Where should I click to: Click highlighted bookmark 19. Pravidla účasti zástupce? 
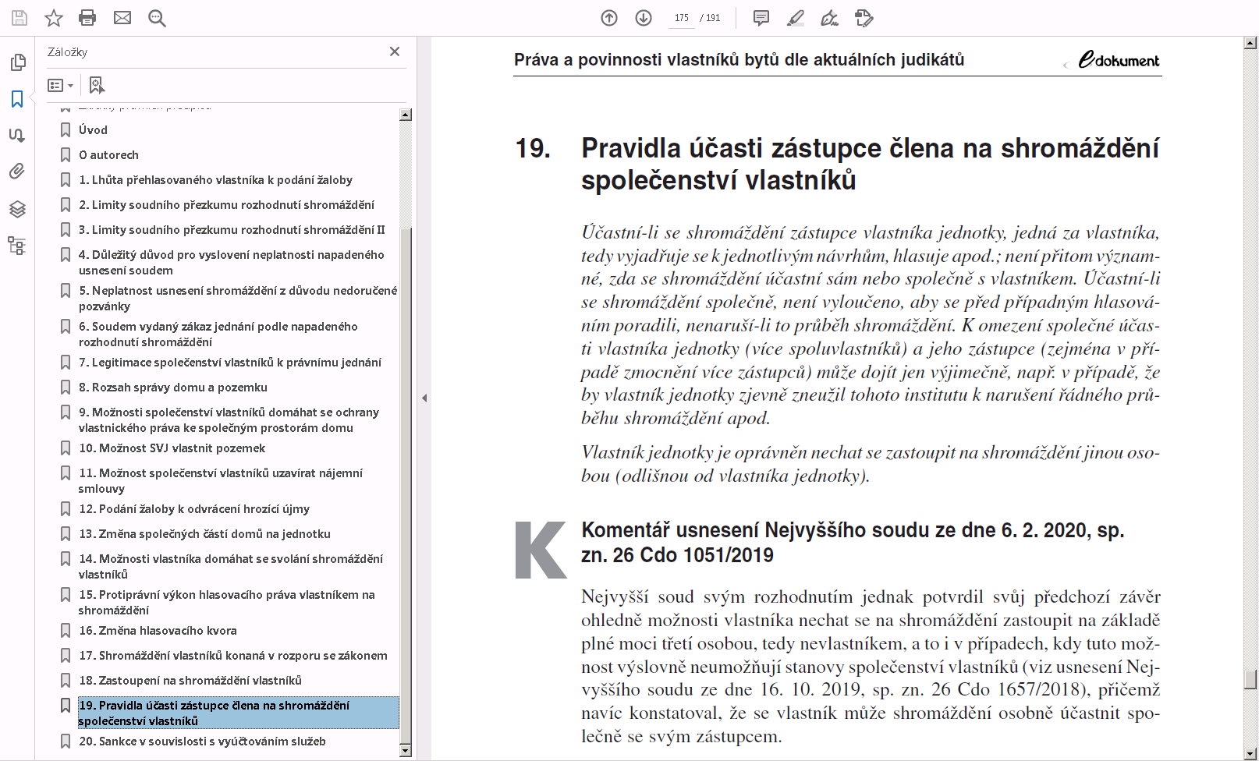point(238,713)
